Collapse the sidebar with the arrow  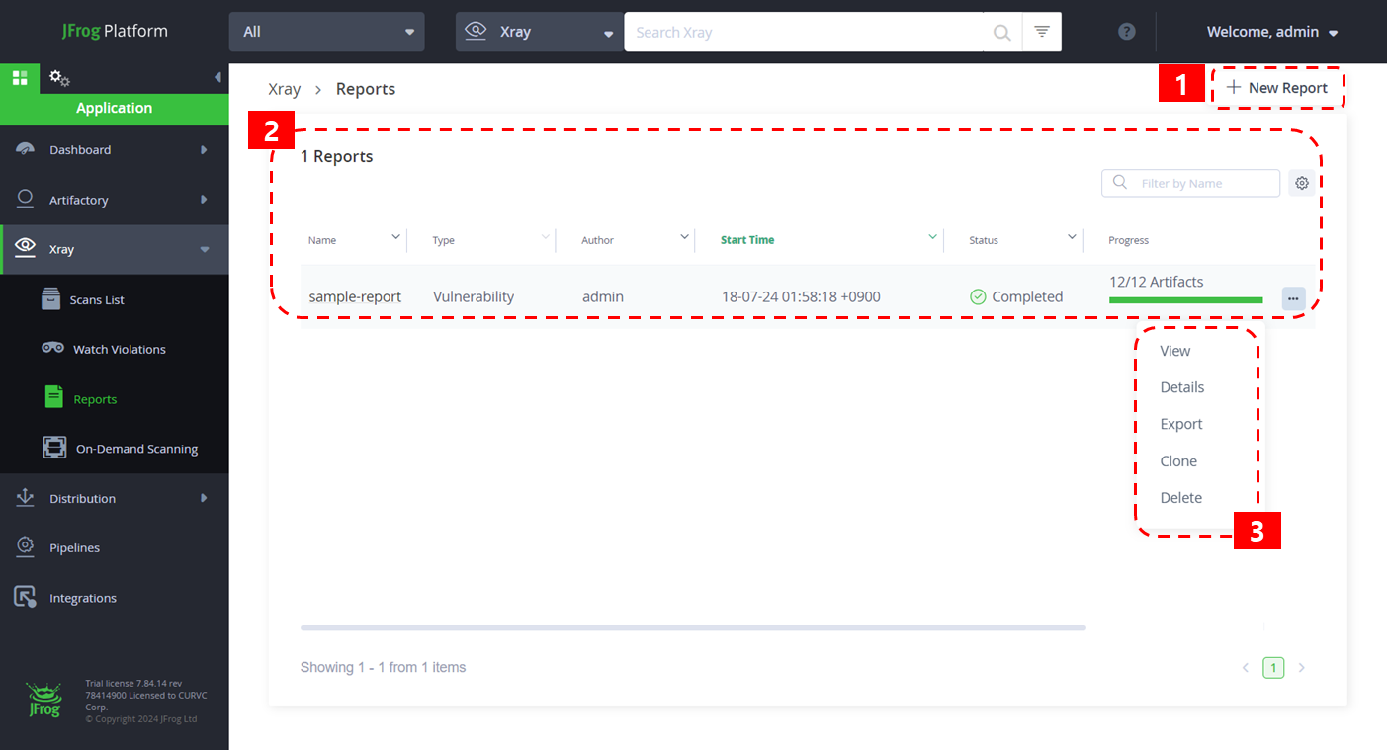pos(217,78)
